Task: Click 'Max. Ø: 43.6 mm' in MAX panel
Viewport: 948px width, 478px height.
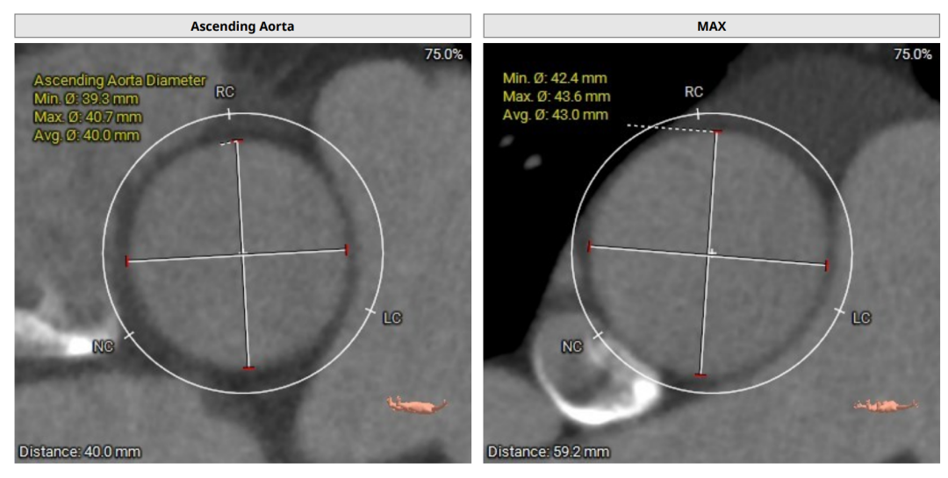Action: 557,96
